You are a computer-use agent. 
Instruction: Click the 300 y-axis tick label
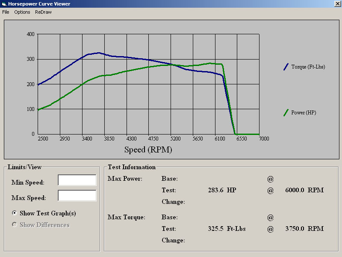(30, 59)
